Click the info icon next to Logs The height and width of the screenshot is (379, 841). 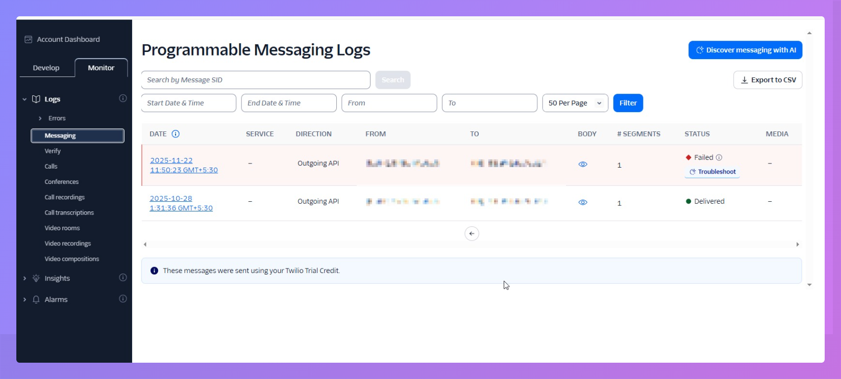click(123, 98)
